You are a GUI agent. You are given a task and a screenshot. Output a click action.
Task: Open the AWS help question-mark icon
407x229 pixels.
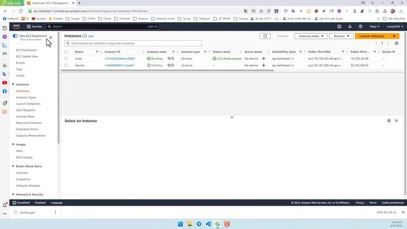[x=361, y=27]
